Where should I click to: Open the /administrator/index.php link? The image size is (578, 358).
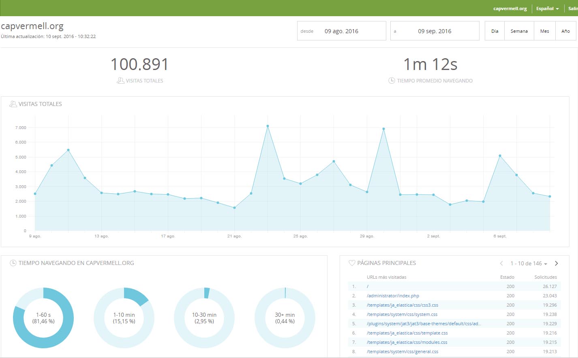click(393, 296)
